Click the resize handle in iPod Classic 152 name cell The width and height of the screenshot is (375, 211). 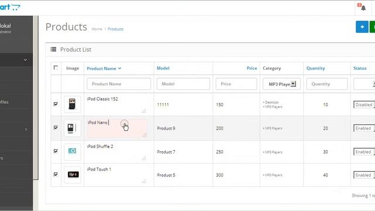point(144,111)
